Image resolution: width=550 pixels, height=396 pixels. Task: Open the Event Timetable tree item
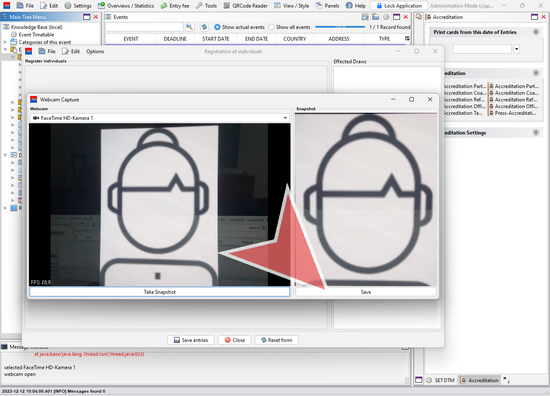click(36, 35)
